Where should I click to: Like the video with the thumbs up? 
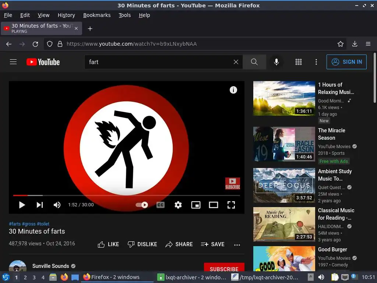(x=108, y=244)
